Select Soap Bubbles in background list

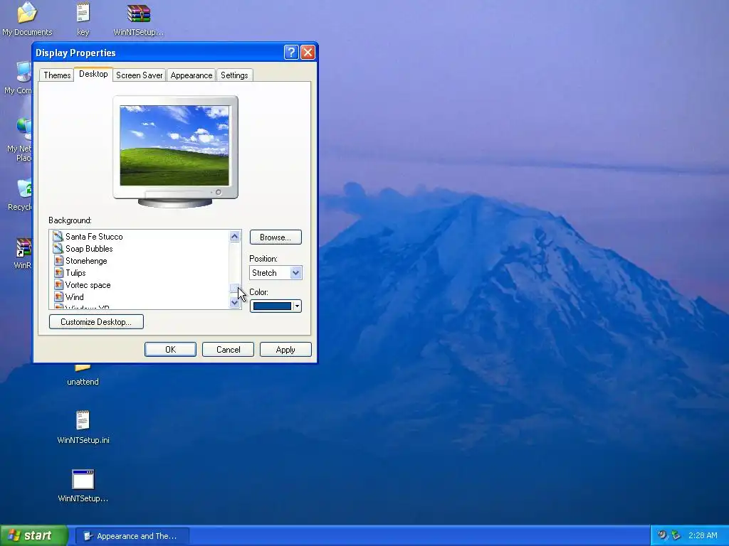click(x=89, y=248)
